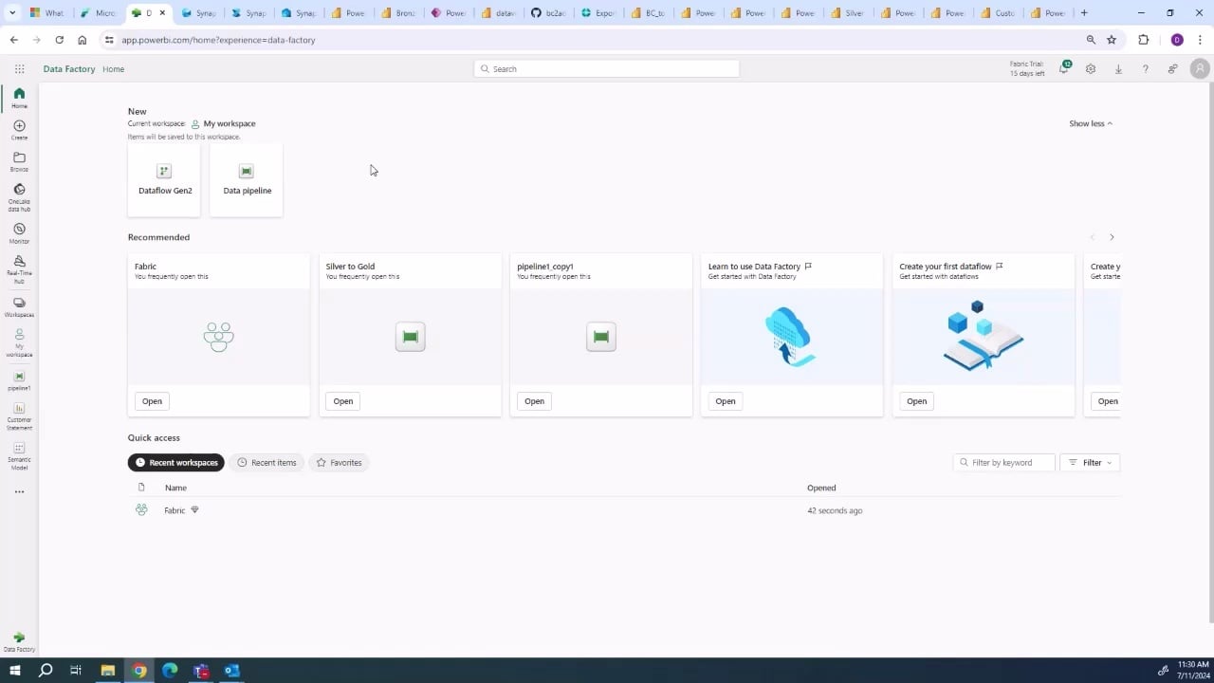Open Fabric settings gear

(1090, 68)
